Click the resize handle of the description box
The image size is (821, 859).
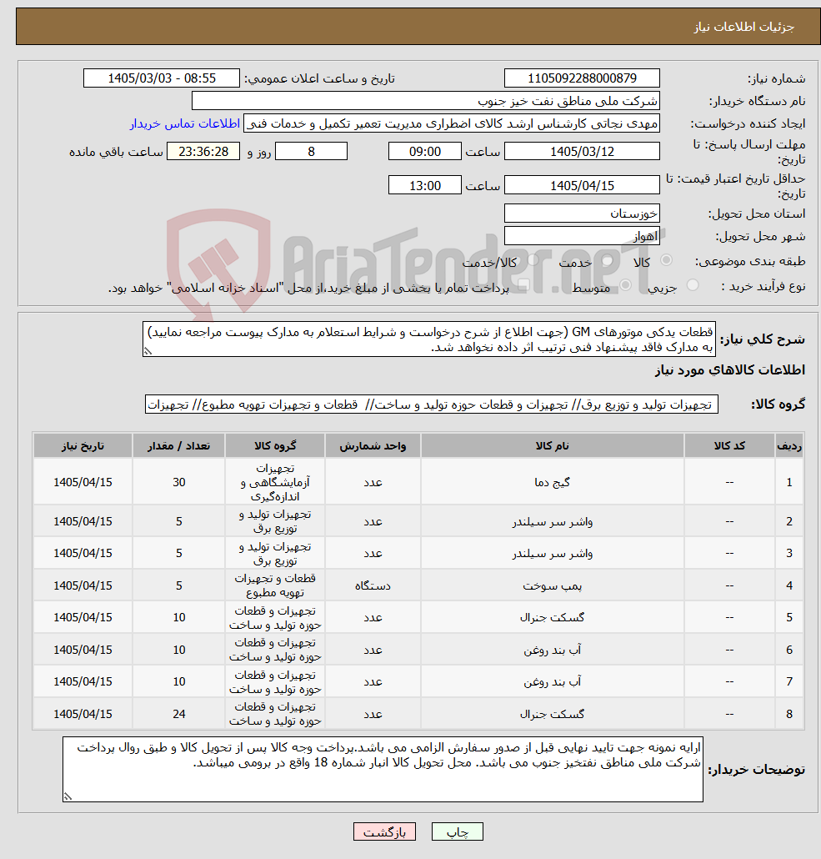point(148,351)
